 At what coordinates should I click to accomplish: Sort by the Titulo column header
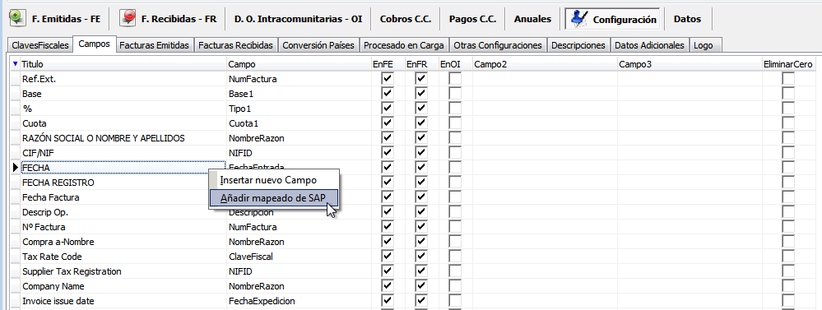(x=123, y=64)
